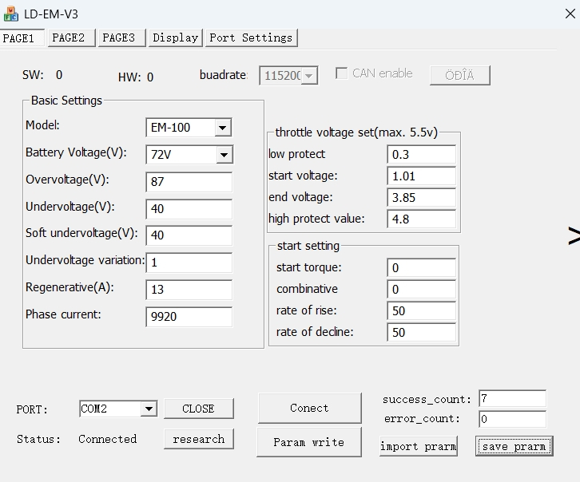
Task: Go to the Display tab
Action: tap(175, 38)
